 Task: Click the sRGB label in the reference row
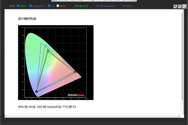[23, 6]
